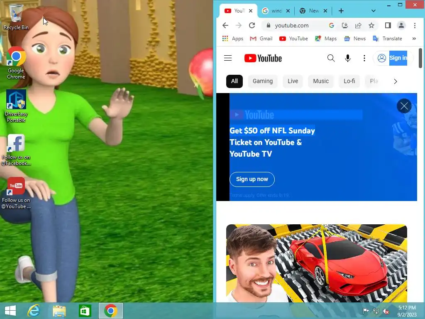This screenshot has width=425, height=319.
Task: Open the clock showing 5:12 PM
Action: [x=407, y=311]
